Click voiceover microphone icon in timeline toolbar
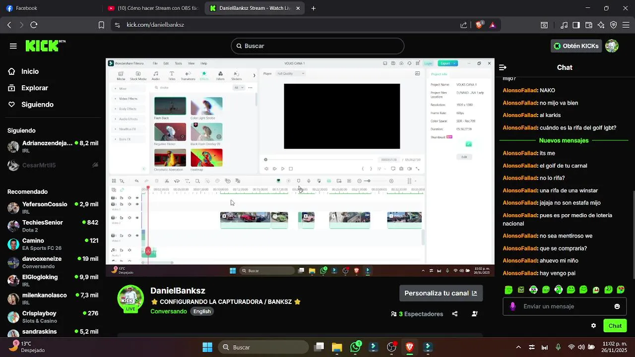This screenshot has width=635, height=357. 309,181
